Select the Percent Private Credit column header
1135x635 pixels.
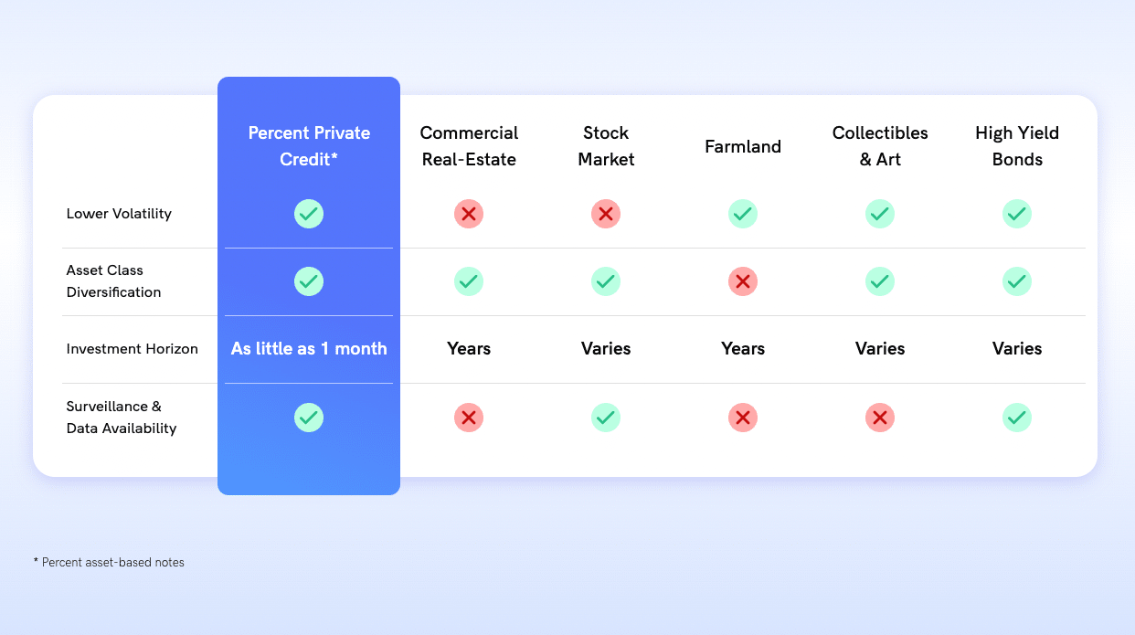(309, 146)
